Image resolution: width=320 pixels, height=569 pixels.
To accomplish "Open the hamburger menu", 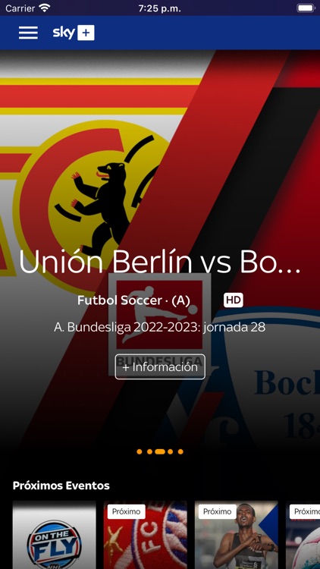I will tap(28, 33).
